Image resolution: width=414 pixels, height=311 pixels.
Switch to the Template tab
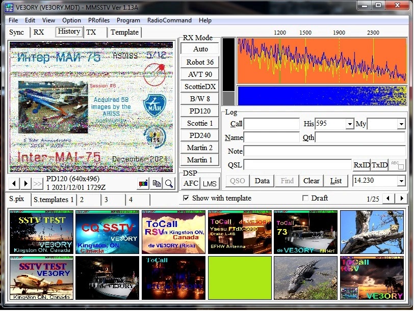click(124, 32)
